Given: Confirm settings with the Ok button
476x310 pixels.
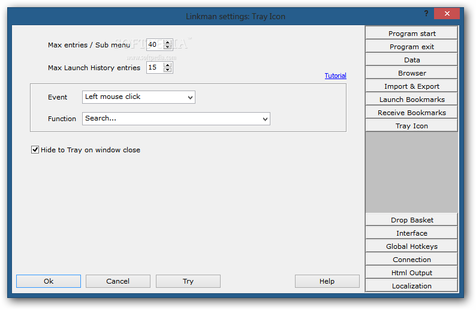Looking at the screenshot, I should pos(49,281).
